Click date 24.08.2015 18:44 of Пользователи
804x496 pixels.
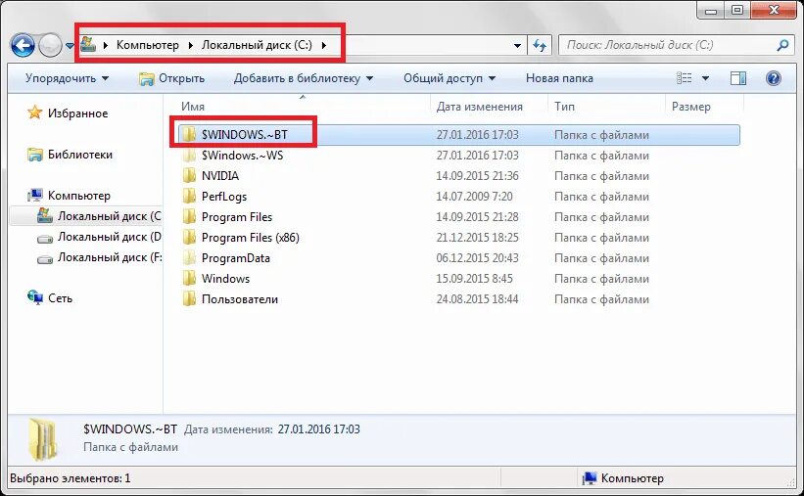(477, 298)
